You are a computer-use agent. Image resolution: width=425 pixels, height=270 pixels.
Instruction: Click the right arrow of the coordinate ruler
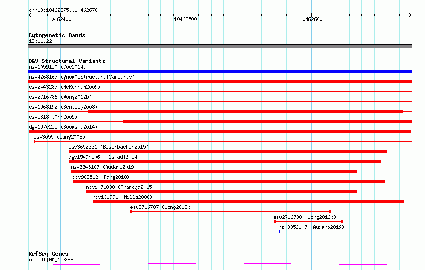click(x=410, y=15)
